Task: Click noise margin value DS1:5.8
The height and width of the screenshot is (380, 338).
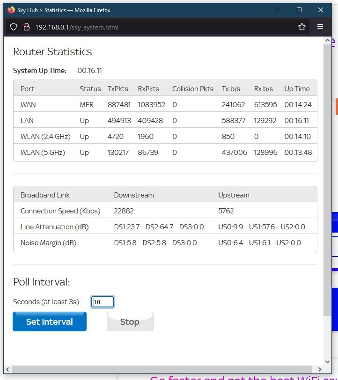Action: pos(125,243)
